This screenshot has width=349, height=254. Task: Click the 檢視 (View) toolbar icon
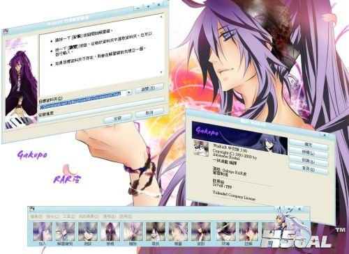110,231
